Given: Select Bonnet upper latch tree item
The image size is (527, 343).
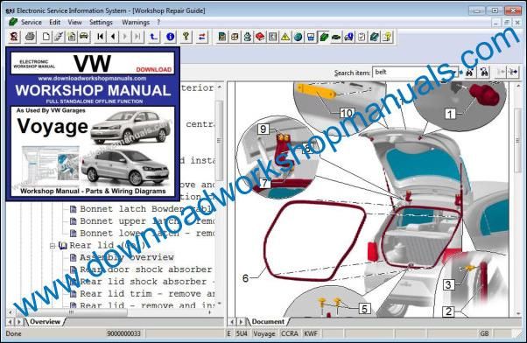Looking at the screenshot, I should click(x=142, y=221).
